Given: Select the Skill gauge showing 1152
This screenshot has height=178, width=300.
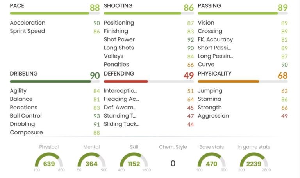Looking at the screenshot, I should point(134,162).
